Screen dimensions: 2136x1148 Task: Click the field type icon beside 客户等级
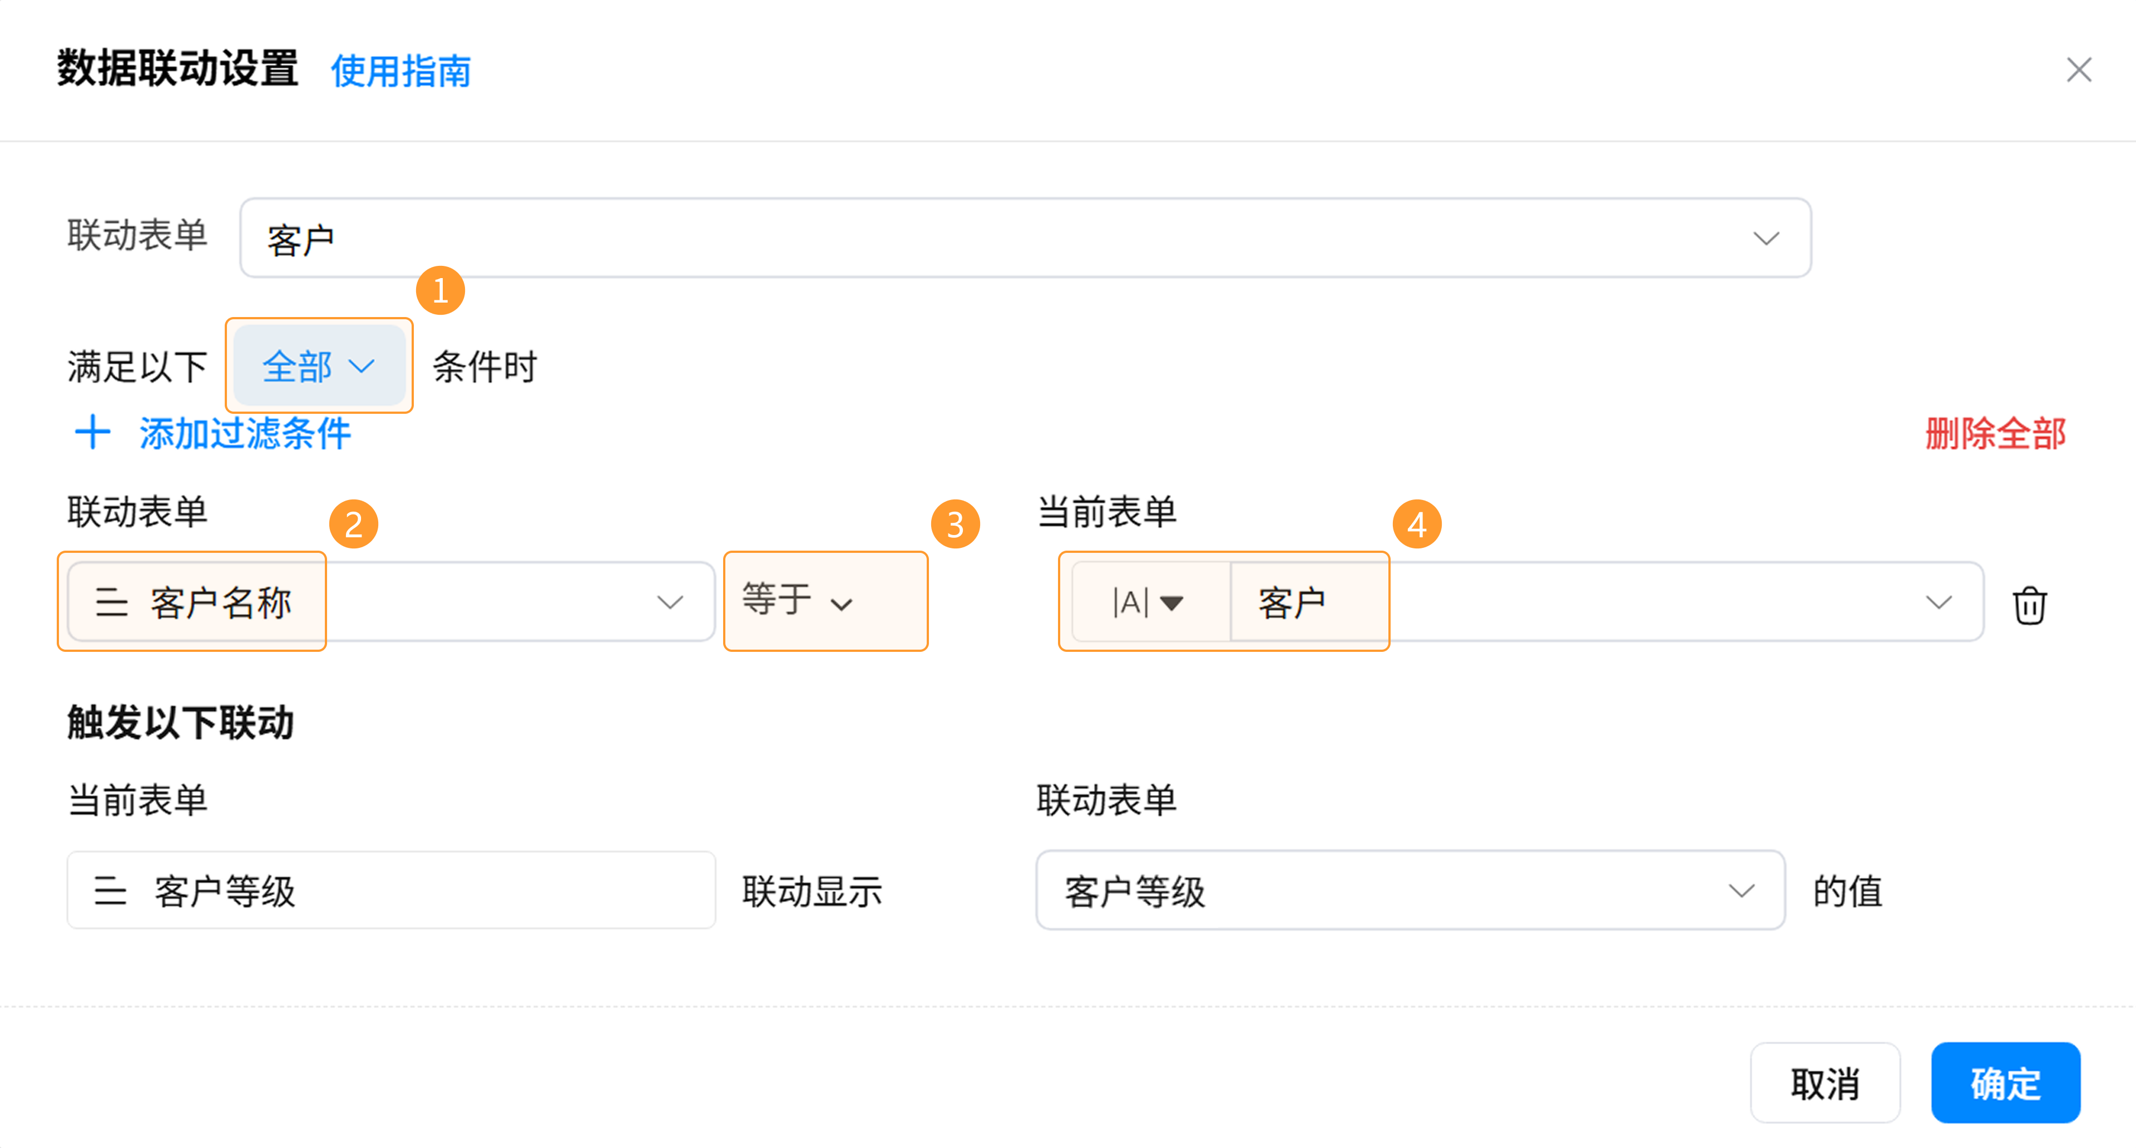pos(110,891)
